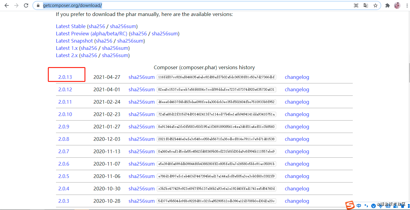410x210 pixels.
Task: Select the hash field for 2.0.12
Action: point(217,89)
